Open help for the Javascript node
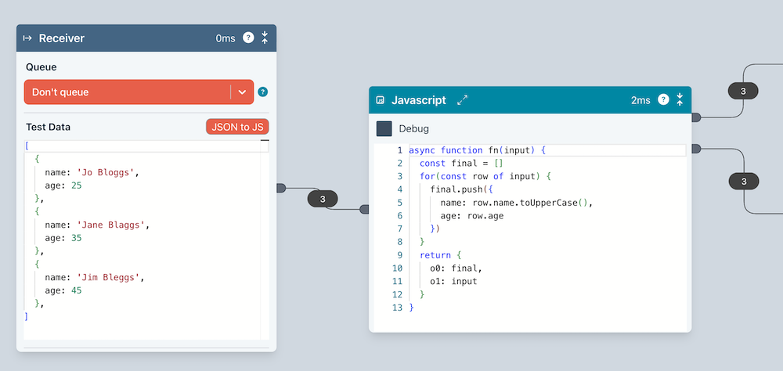This screenshot has width=783, height=371. click(x=663, y=99)
